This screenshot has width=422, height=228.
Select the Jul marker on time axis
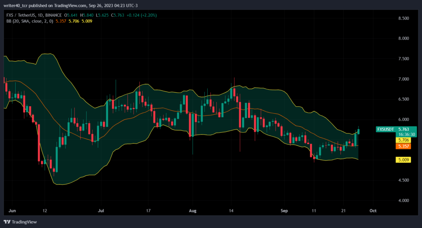pos(101,211)
